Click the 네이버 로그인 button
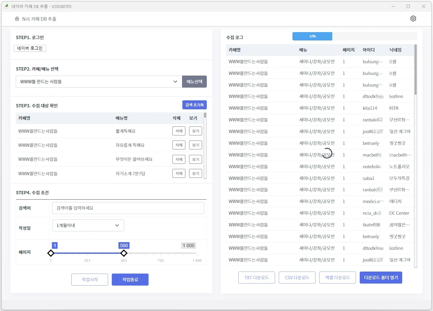The image size is (433, 311). point(30,48)
